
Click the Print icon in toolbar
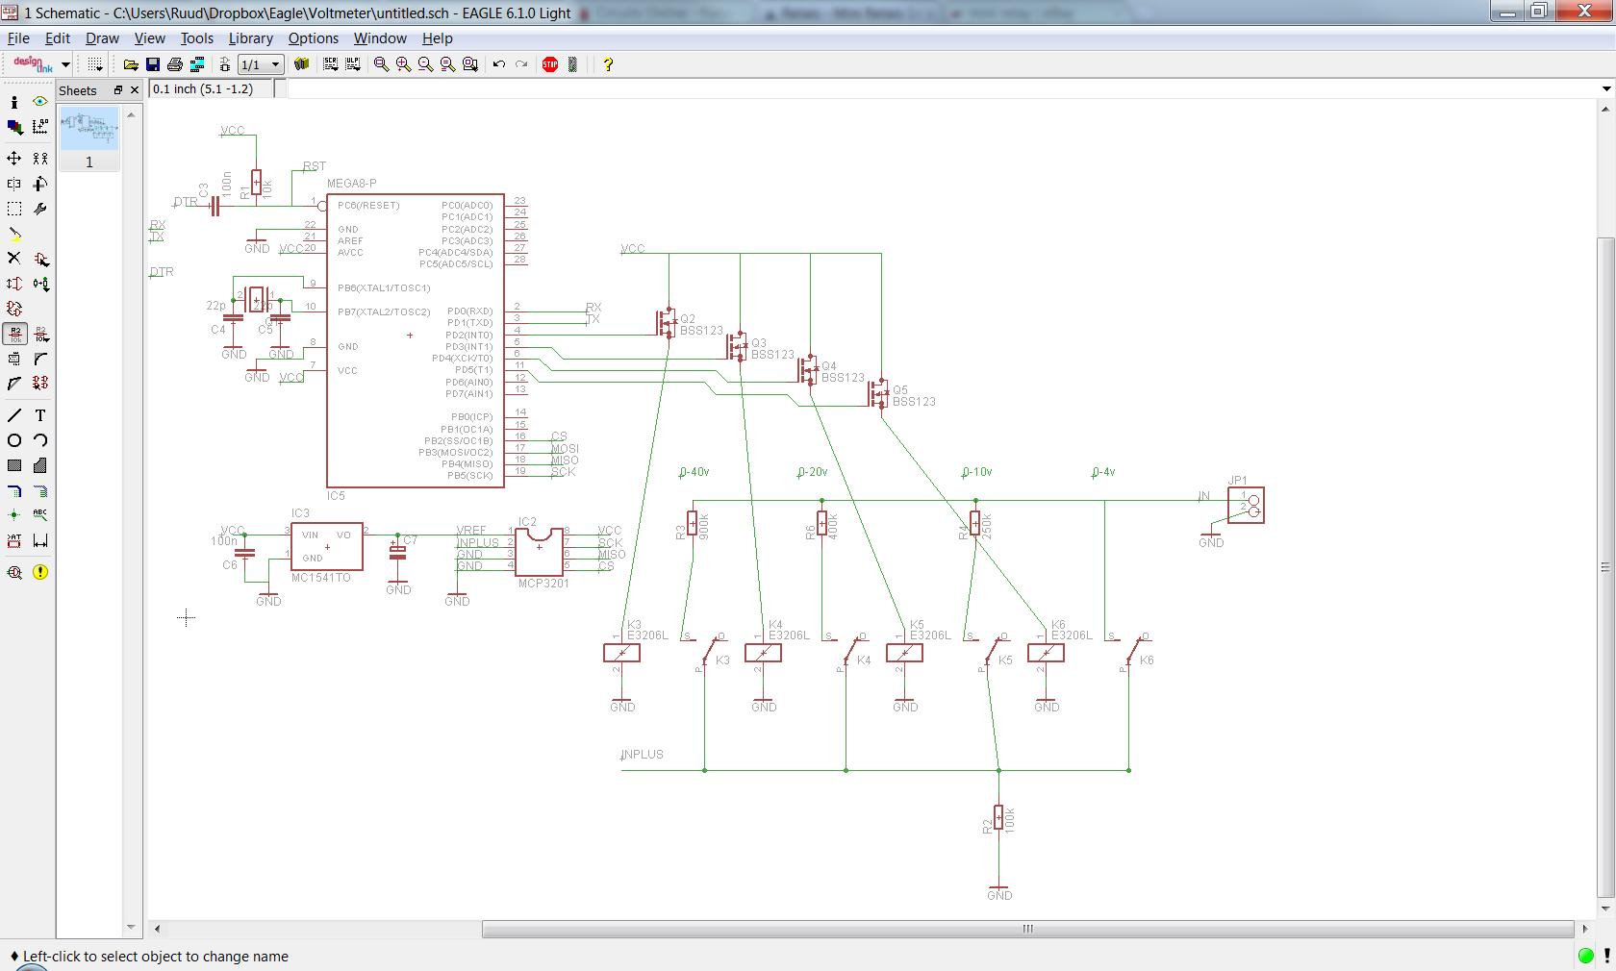[174, 64]
